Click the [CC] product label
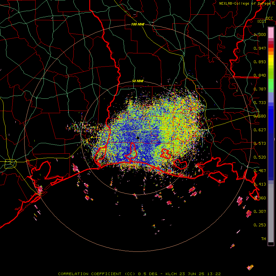The height and width of the screenshot is (276, 276). pyautogui.click(x=262, y=21)
